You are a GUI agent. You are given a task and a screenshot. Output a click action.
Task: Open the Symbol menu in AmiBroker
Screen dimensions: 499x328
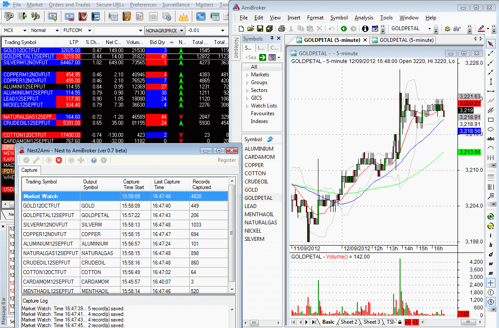pyautogui.click(x=339, y=18)
